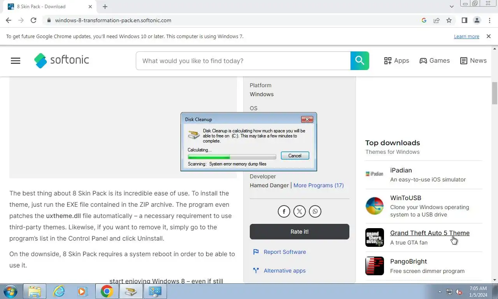Click the Softonic logo

point(61,60)
